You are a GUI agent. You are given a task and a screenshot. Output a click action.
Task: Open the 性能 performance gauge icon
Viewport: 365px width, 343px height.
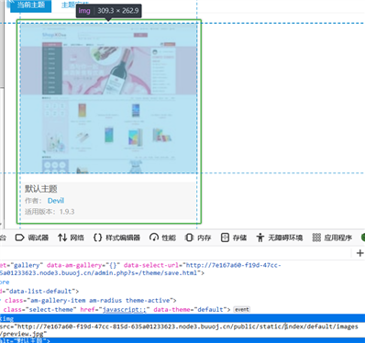coord(154,238)
